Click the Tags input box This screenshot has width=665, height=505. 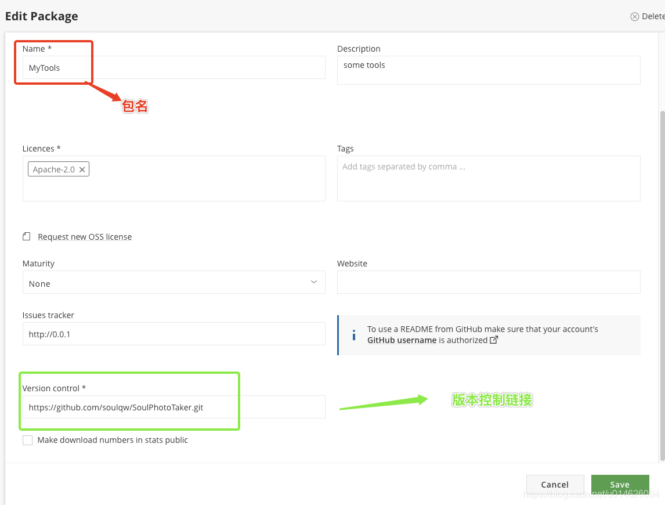[489, 178]
